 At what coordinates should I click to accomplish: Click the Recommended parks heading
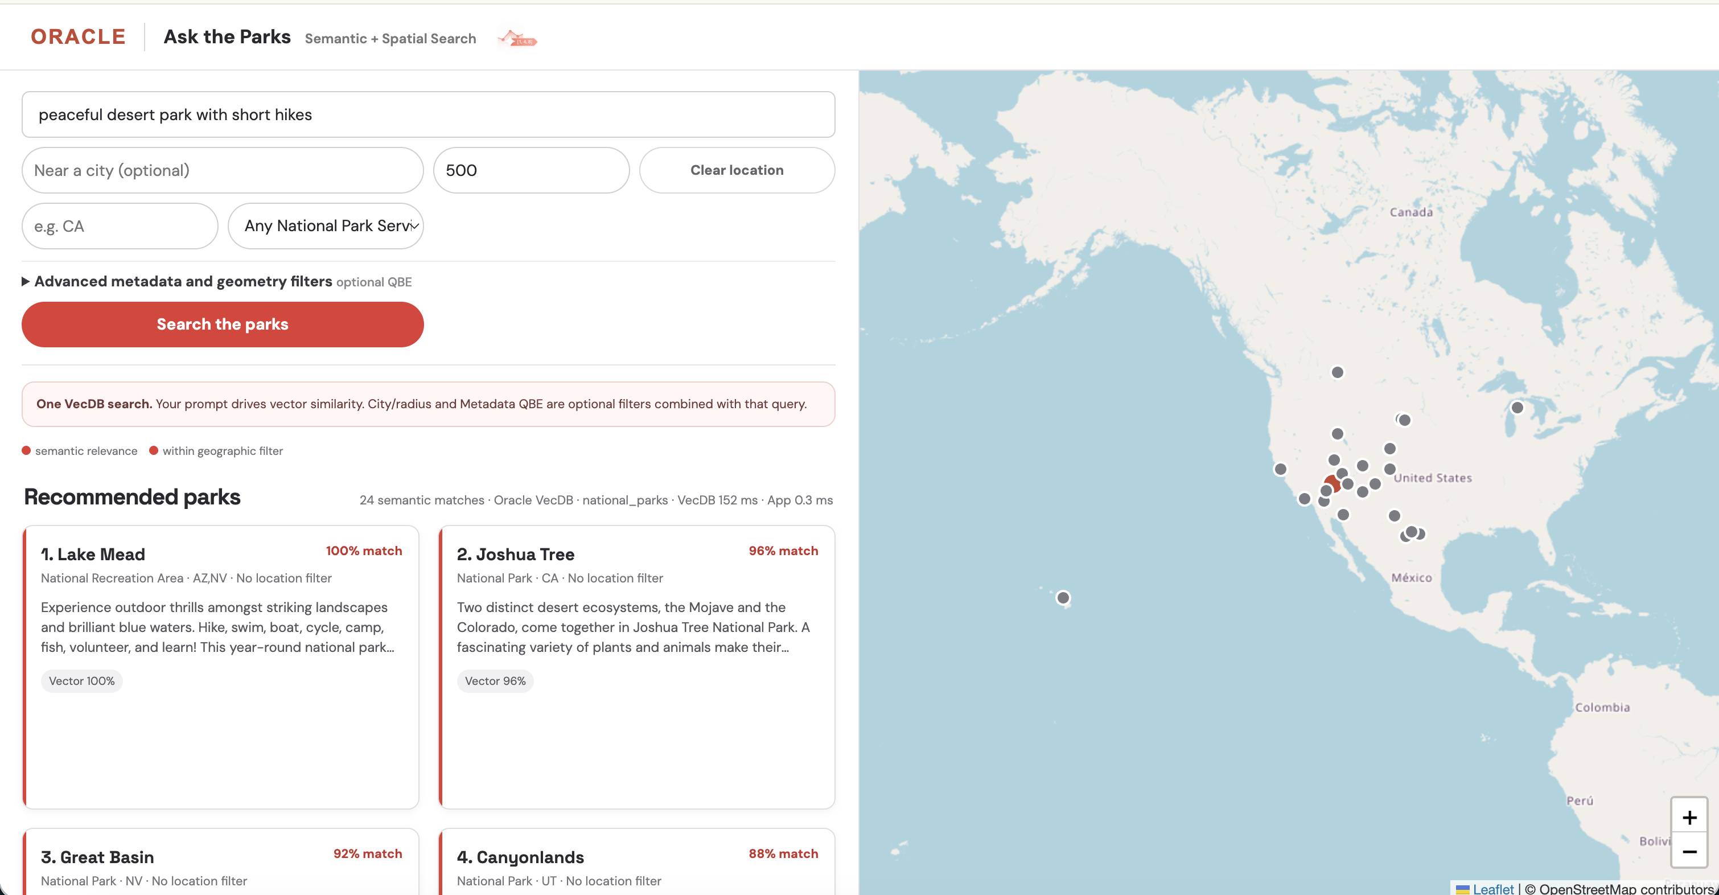132,497
